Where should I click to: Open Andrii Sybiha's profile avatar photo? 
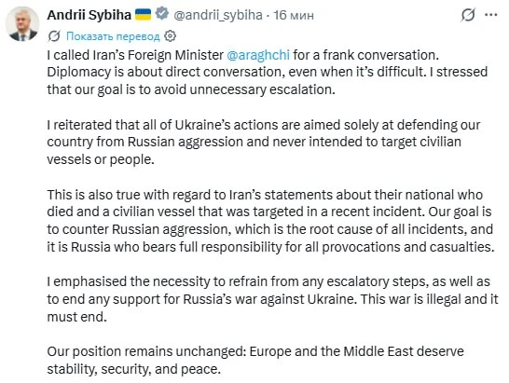pos(22,24)
